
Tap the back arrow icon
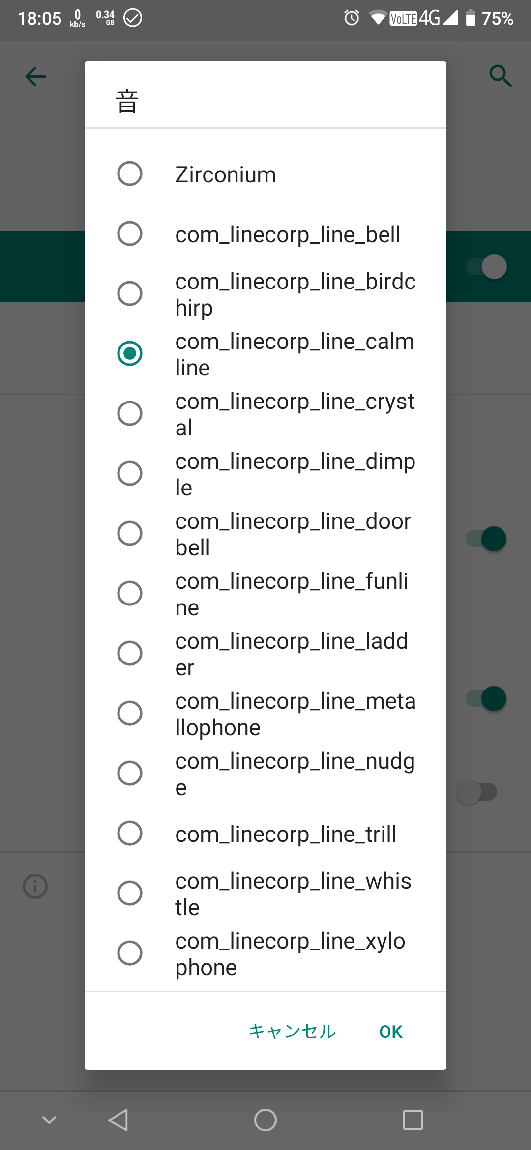35,77
